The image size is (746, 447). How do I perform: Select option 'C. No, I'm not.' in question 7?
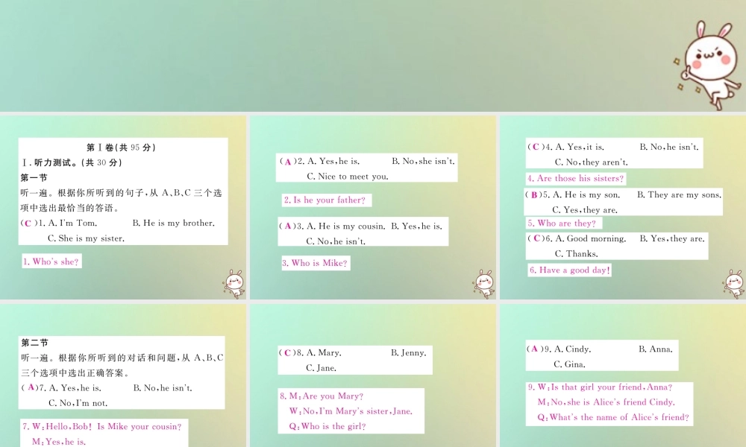[78, 403]
